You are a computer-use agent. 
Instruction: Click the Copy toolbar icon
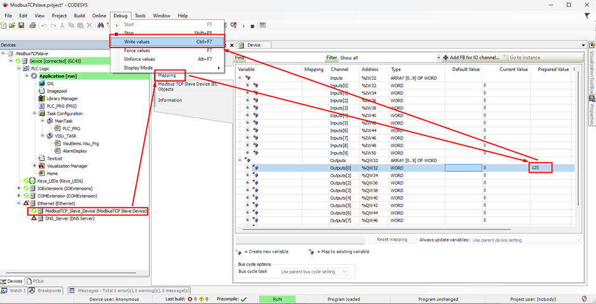[71, 25]
